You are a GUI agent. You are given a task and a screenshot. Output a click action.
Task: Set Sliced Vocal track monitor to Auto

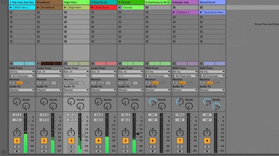click(x=209, y=83)
